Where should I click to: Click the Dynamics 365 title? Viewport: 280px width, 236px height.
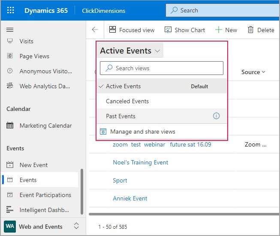coord(46,11)
